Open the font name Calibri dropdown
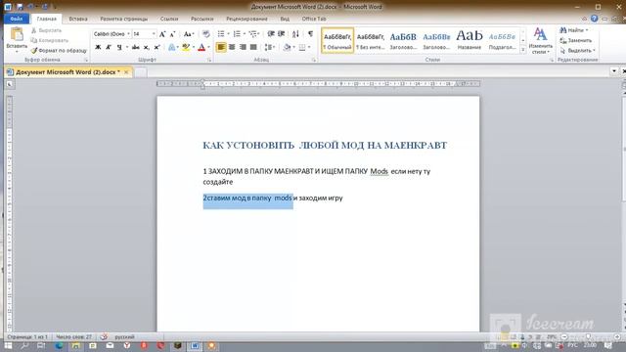The height and width of the screenshot is (352, 626). point(128,34)
